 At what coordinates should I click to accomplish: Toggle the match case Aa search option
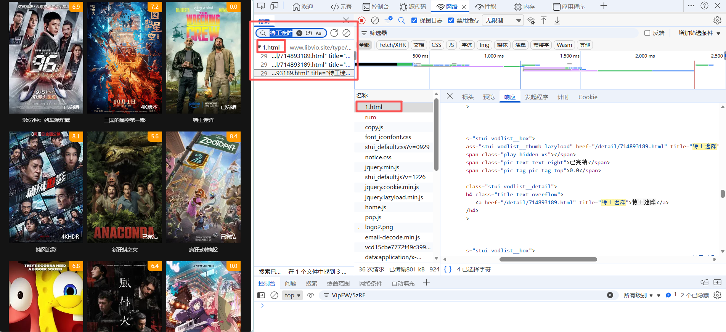coord(318,33)
